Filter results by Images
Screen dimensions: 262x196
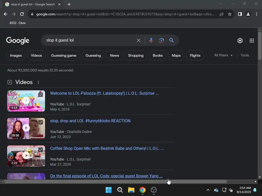click(x=16, y=55)
